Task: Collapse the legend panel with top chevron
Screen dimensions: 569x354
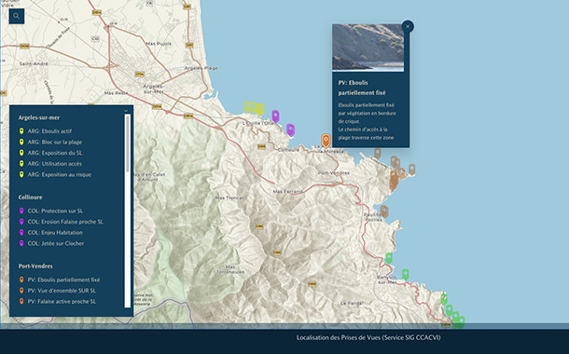Action: click(126, 111)
